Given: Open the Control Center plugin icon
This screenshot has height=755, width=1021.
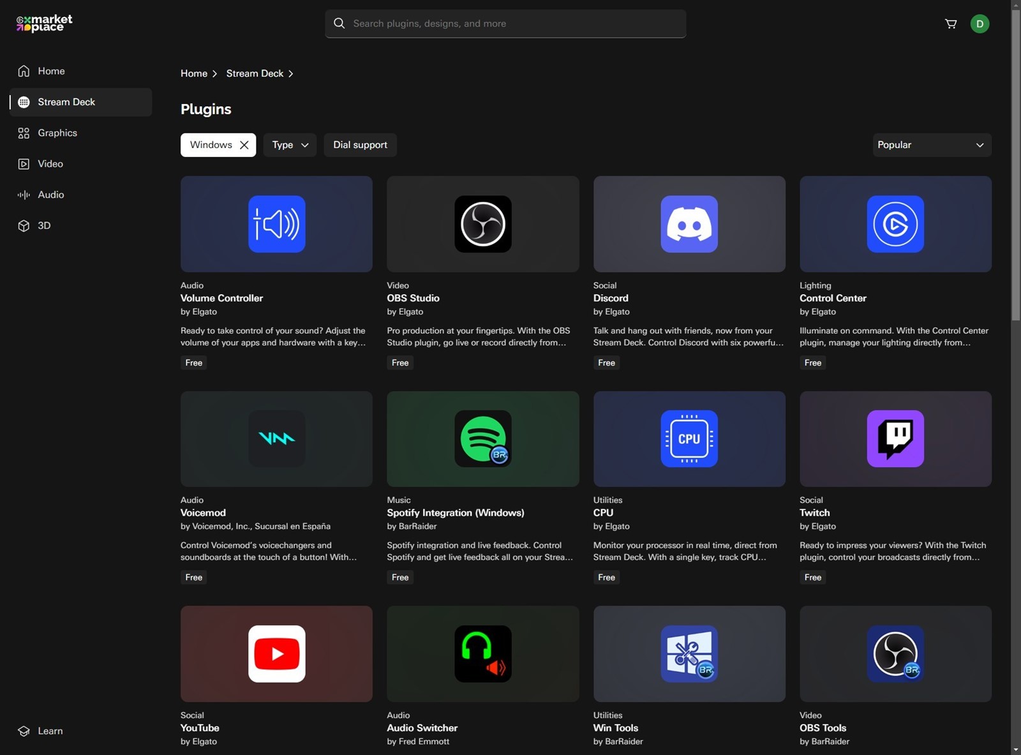Looking at the screenshot, I should 895,224.
